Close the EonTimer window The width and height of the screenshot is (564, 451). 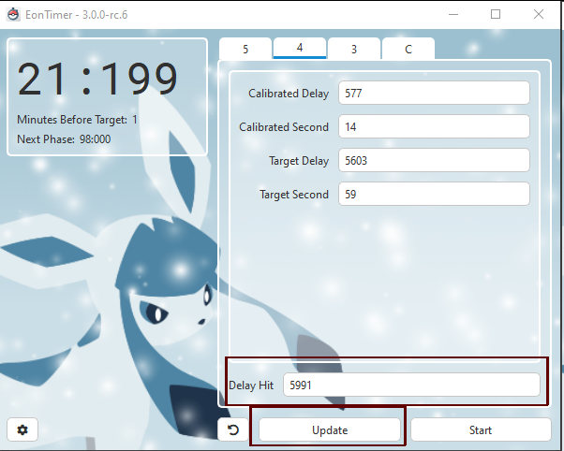[539, 14]
